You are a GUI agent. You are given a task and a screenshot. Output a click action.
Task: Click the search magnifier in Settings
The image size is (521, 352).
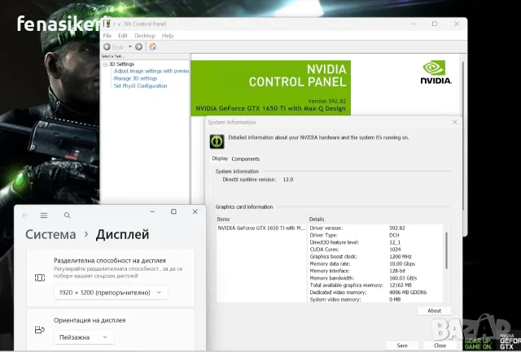(x=67, y=215)
